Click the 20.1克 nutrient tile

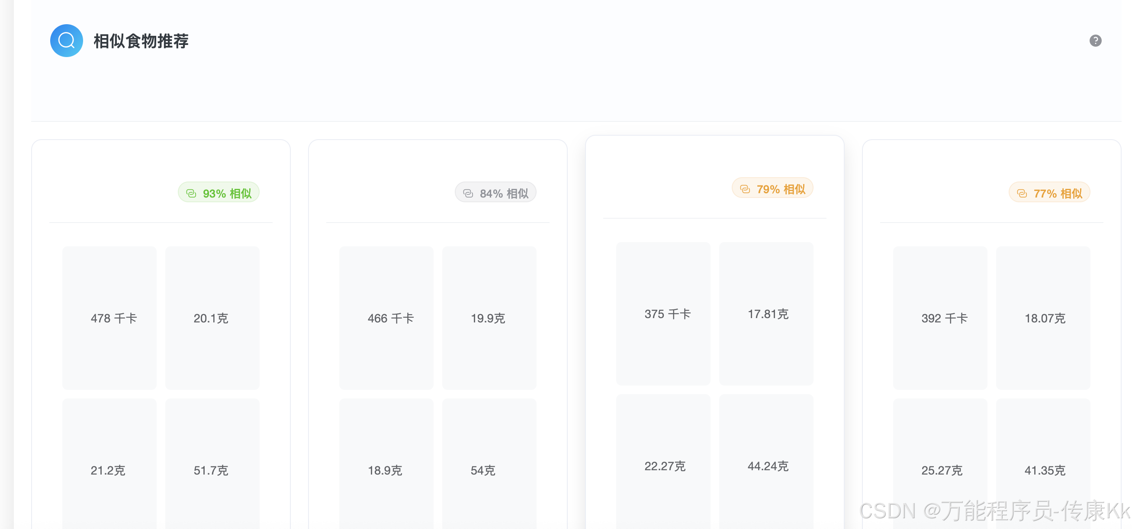(x=212, y=317)
